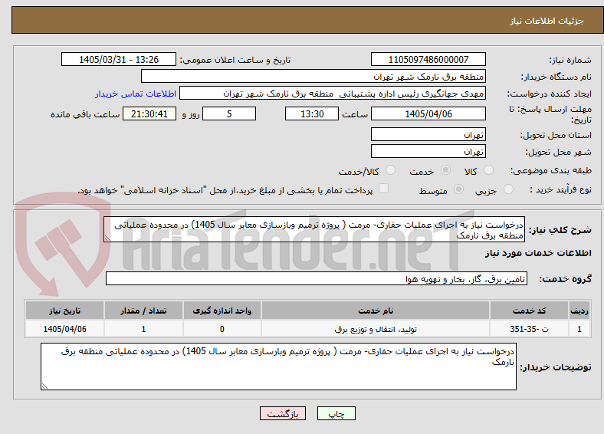Select the جزیی purchase type radio
The width and height of the screenshot is (604, 434).
click(x=508, y=189)
